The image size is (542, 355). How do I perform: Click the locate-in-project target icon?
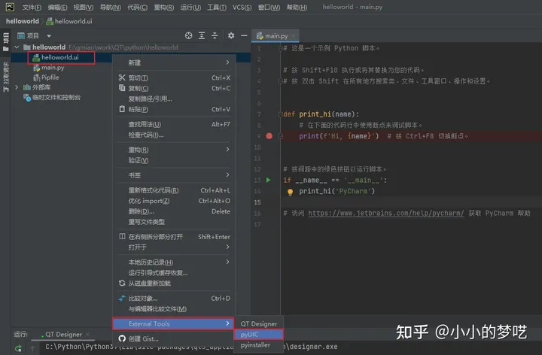pos(188,35)
